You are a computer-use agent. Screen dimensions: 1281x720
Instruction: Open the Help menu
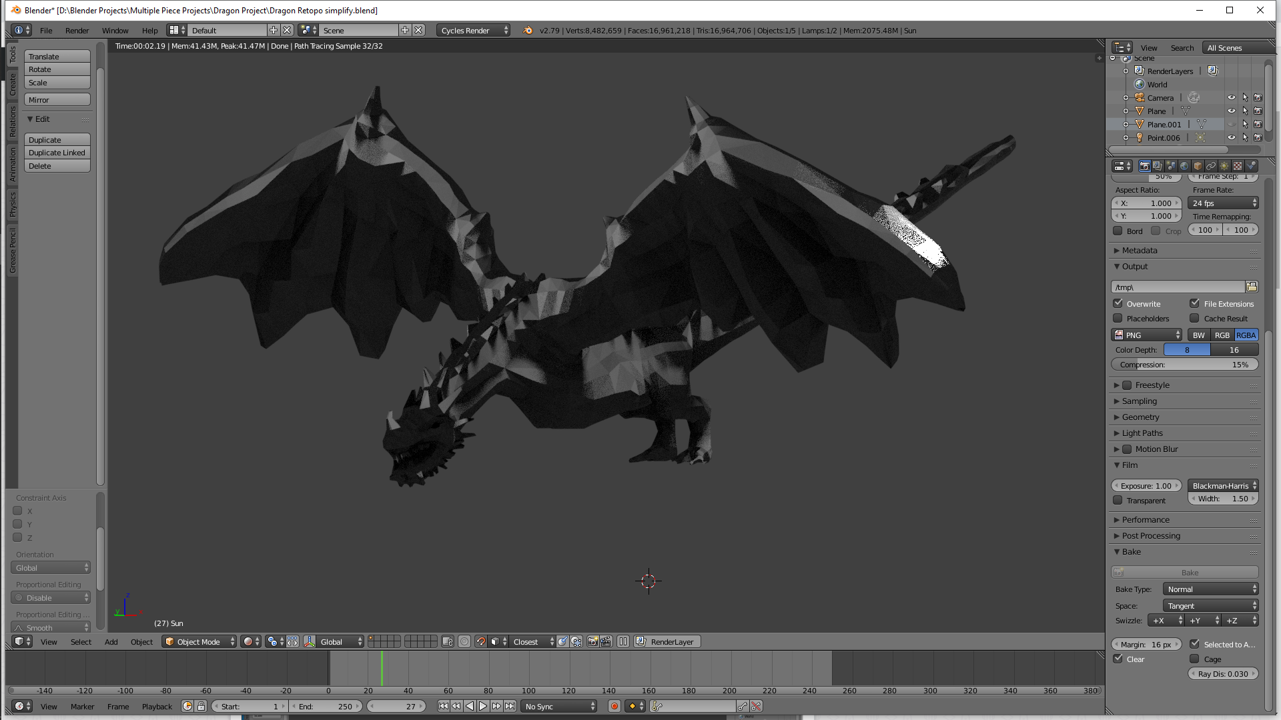[149, 30]
